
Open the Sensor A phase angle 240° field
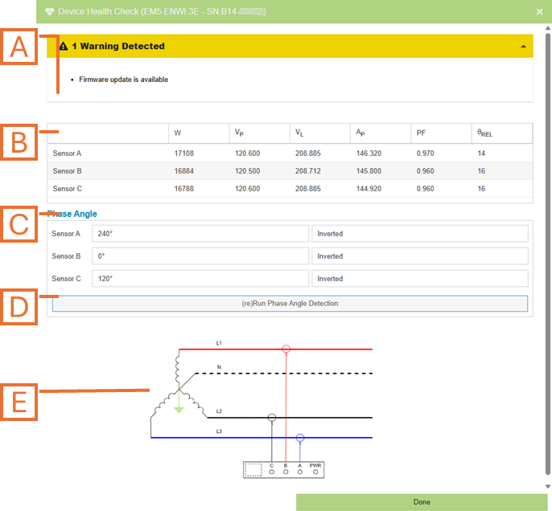click(x=200, y=234)
